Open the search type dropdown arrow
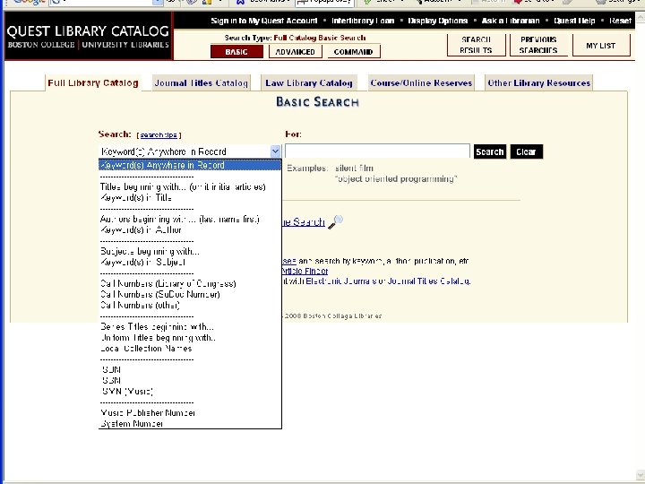Screen dimensions: 645x484 pos(275,151)
